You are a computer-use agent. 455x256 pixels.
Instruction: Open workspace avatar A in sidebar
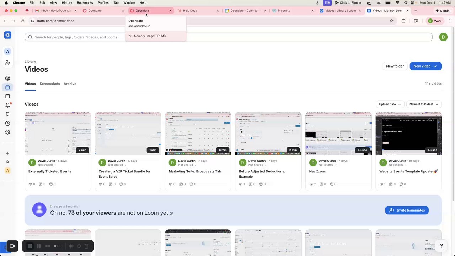pos(7,52)
